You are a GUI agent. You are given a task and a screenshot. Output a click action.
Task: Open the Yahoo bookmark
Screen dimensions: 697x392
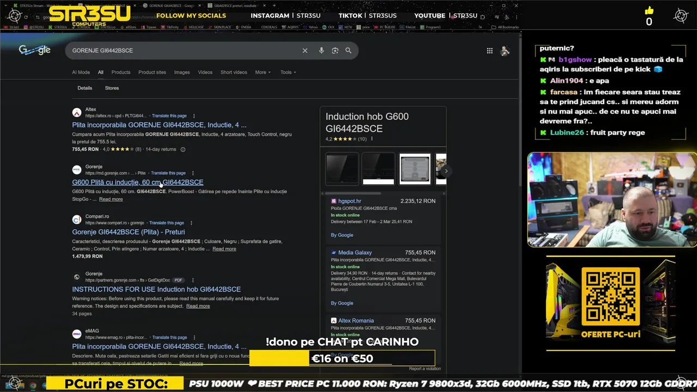click(310, 27)
